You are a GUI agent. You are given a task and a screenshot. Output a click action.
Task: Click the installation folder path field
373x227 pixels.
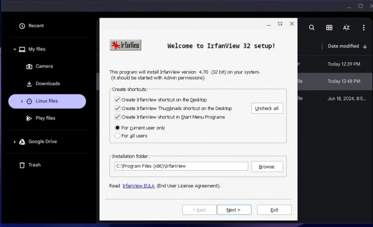coord(181,166)
